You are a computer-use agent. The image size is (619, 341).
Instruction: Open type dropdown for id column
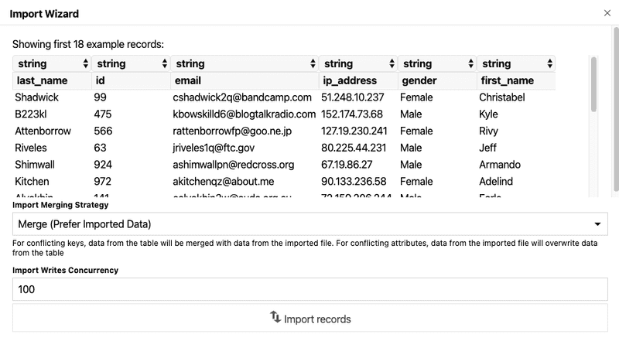130,63
